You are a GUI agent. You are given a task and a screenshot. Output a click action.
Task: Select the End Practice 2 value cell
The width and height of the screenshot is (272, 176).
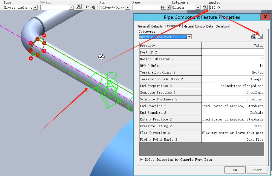click(x=233, y=106)
